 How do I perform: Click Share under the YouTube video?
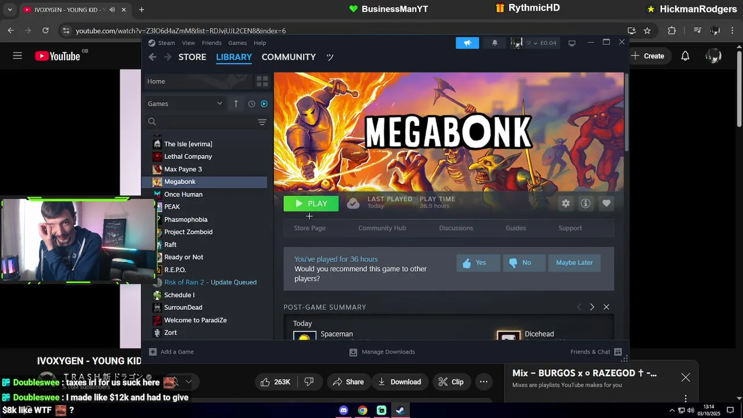348,381
